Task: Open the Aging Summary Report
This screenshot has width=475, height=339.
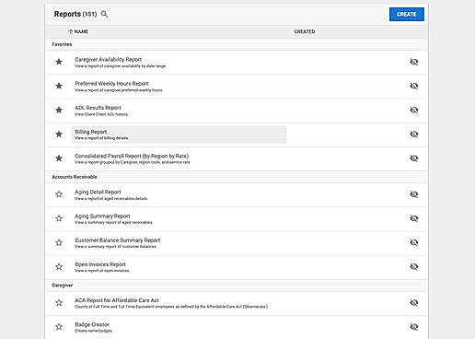Action: (x=102, y=216)
